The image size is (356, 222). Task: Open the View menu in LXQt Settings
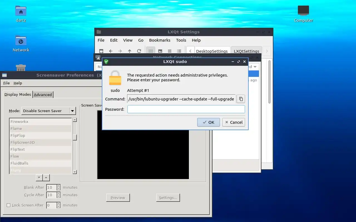tap(128, 40)
